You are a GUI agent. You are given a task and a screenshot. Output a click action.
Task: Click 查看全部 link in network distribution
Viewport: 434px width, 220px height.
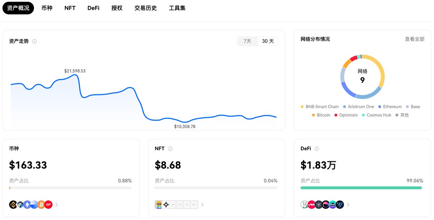click(x=414, y=39)
